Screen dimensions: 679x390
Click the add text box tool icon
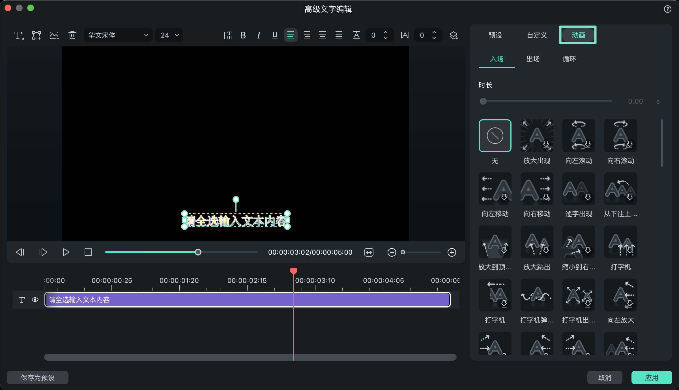[x=19, y=35]
